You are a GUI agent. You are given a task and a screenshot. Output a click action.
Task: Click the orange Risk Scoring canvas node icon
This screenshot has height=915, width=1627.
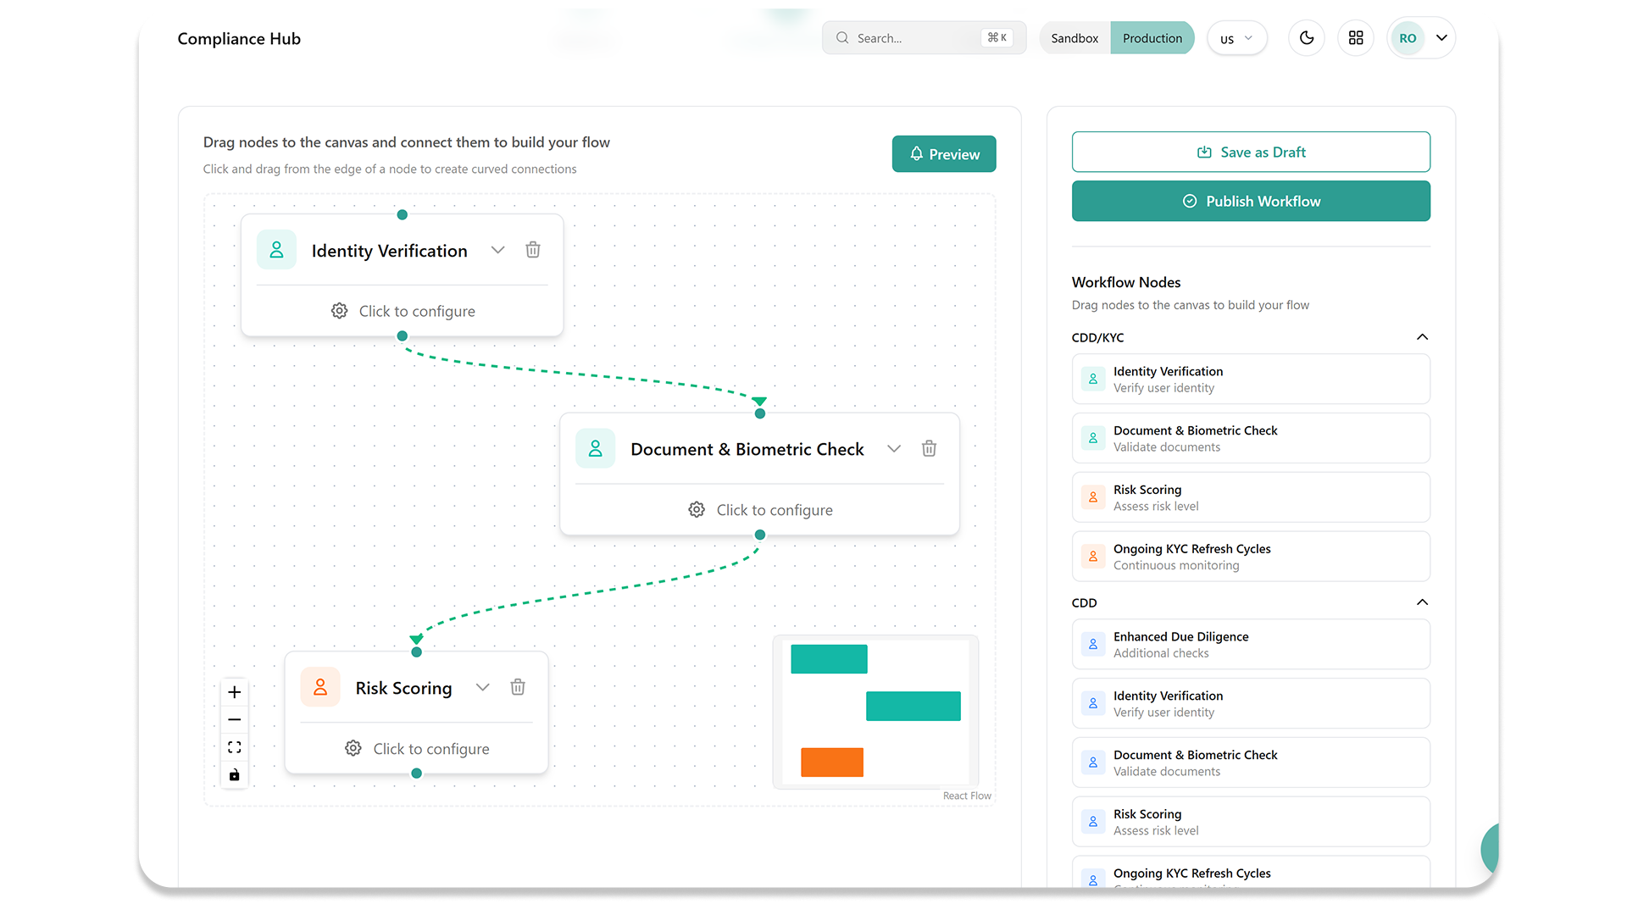[x=320, y=687]
